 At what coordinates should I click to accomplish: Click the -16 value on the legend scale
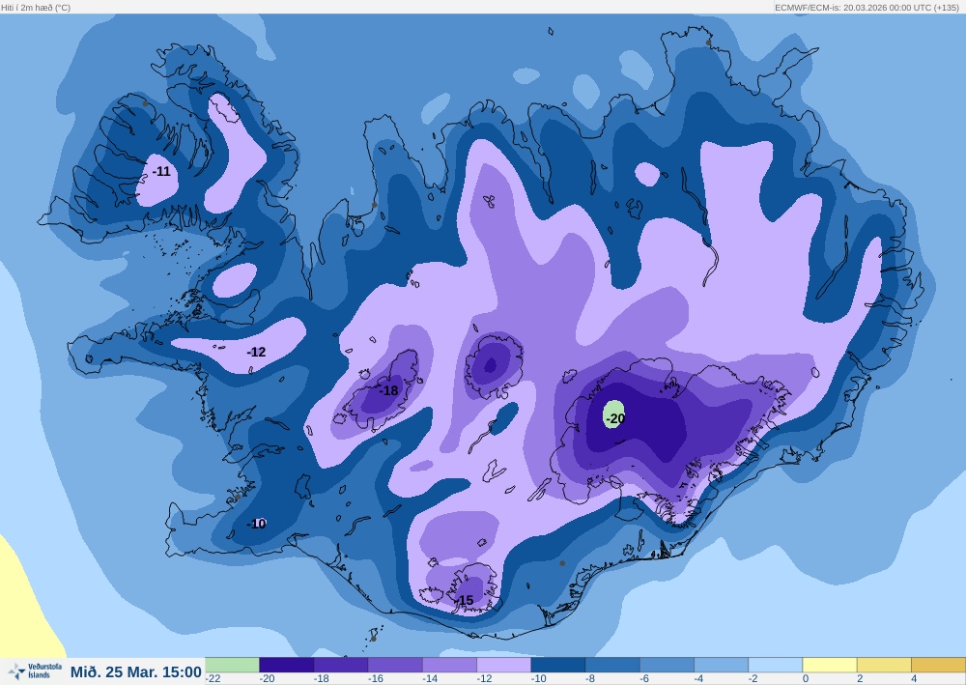(x=375, y=679)
